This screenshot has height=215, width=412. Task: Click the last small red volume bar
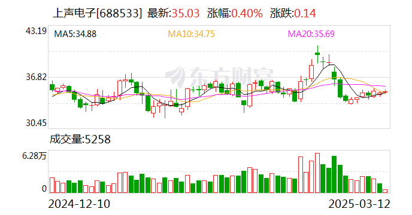pyautogui.click(x=385, y=191)
